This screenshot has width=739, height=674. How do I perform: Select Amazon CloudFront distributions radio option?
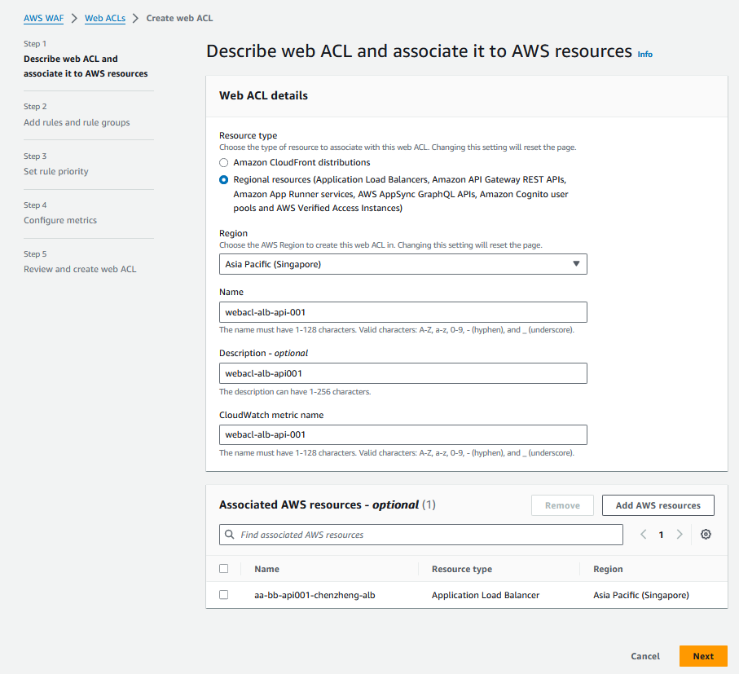(224, 163)
